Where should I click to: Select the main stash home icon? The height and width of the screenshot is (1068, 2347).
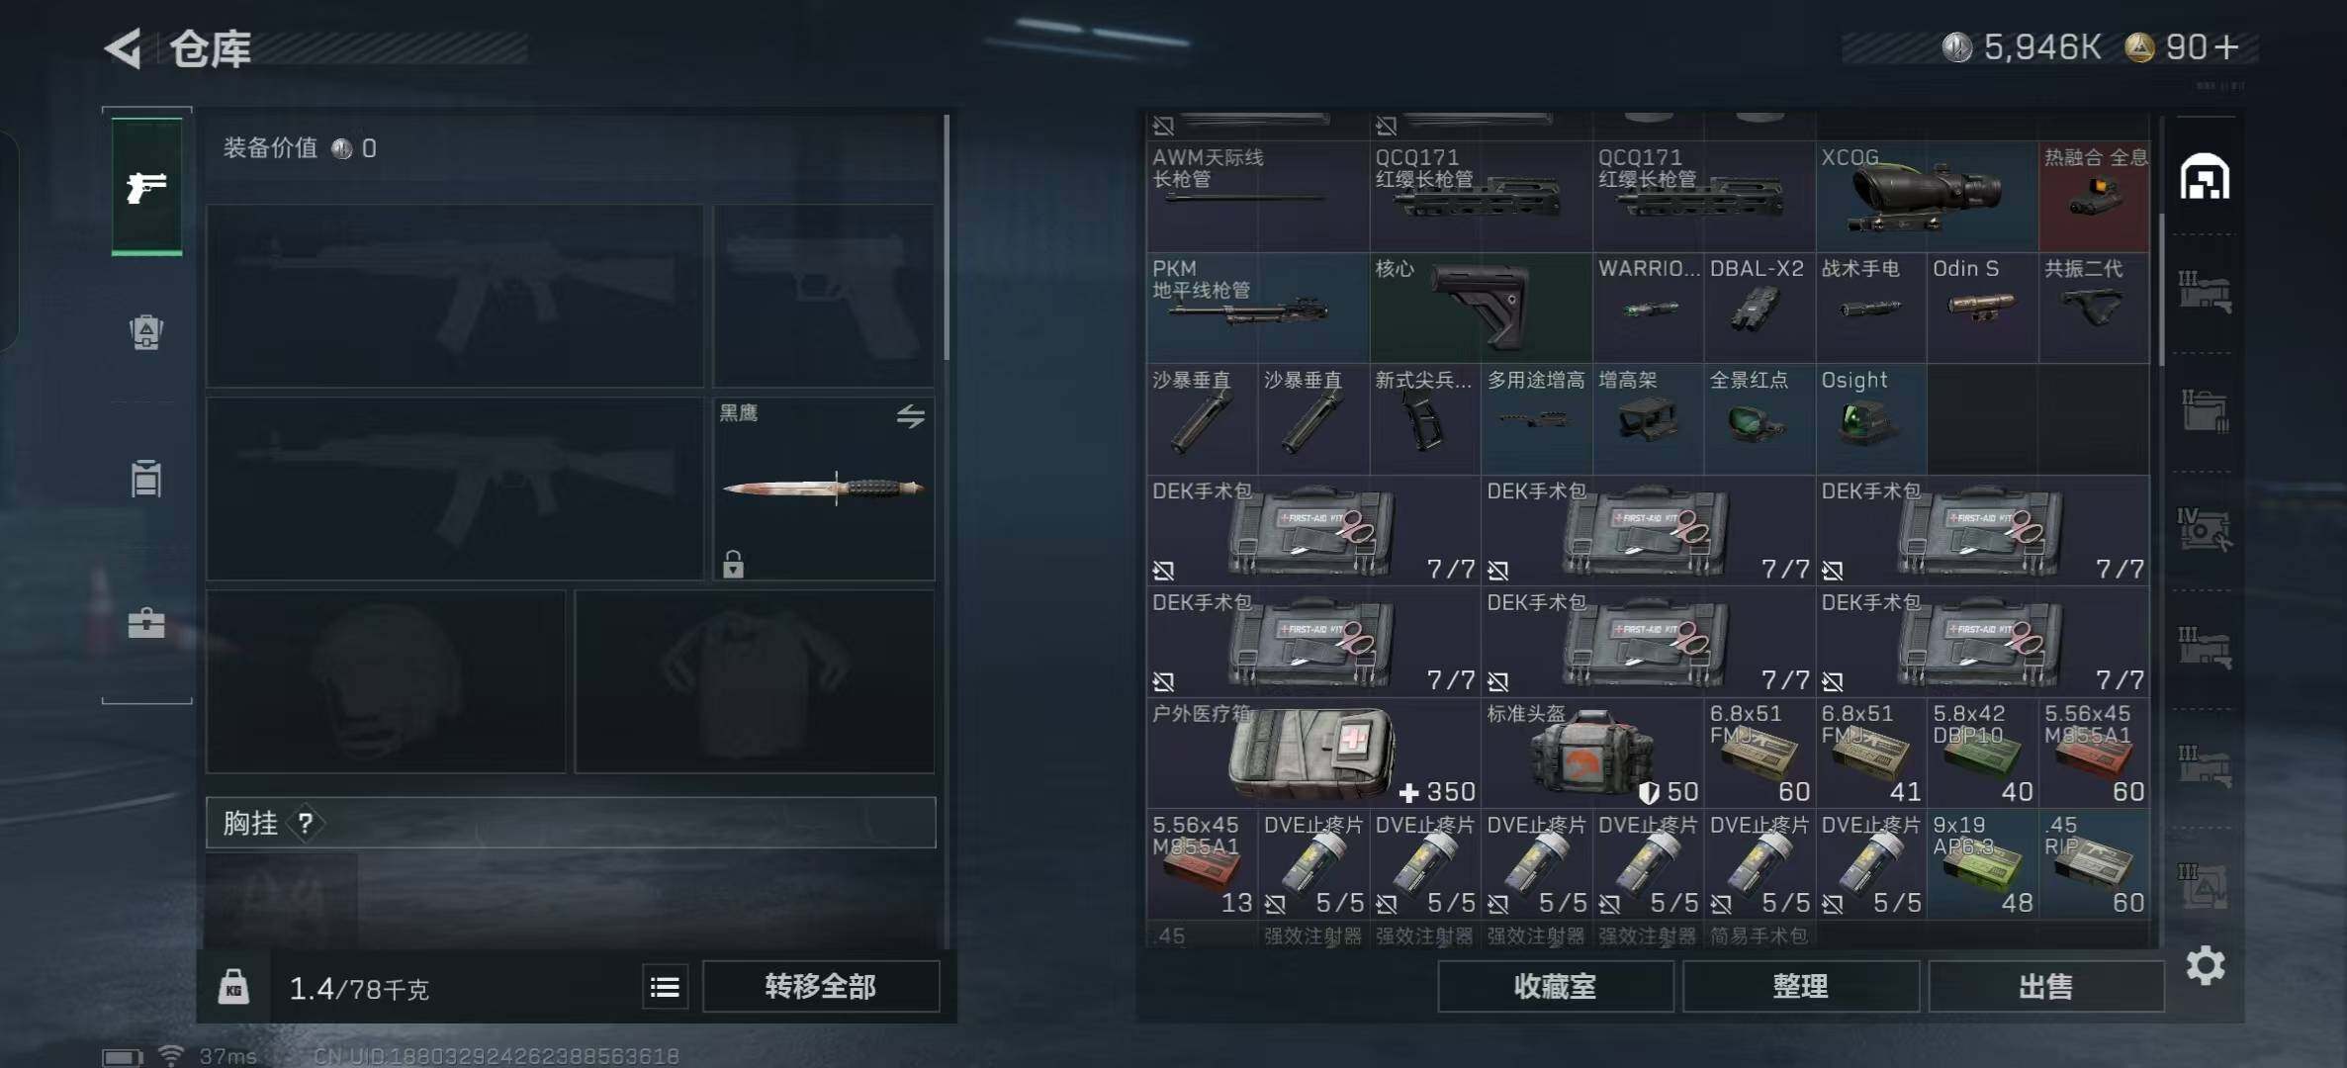point(2205,177)
